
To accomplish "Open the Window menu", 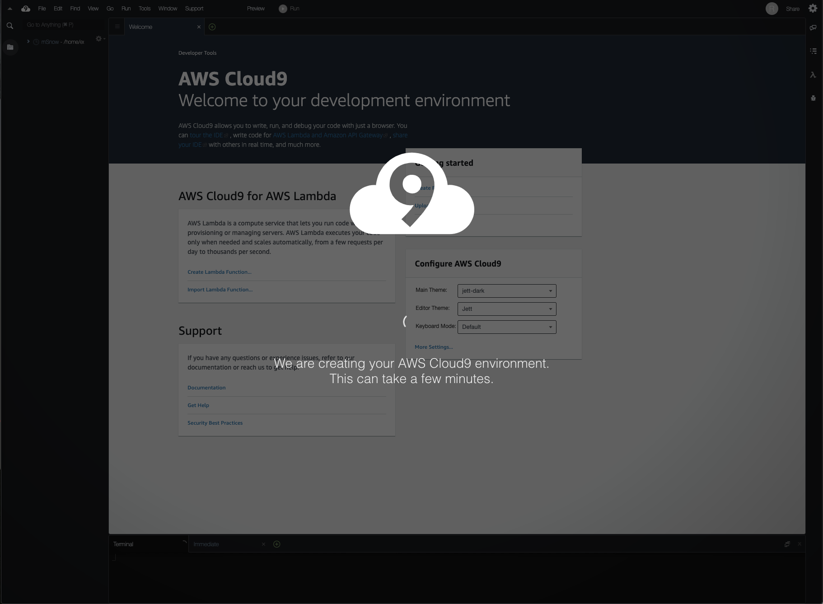I will pos(168,9).
